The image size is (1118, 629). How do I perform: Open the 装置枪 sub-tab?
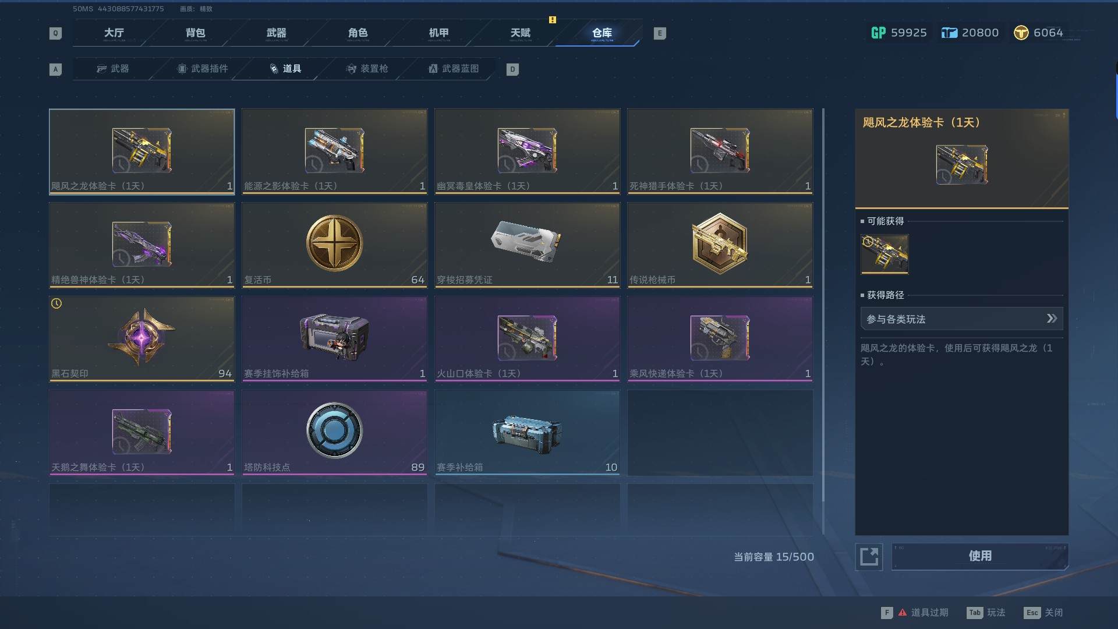(x=367, y=69)
